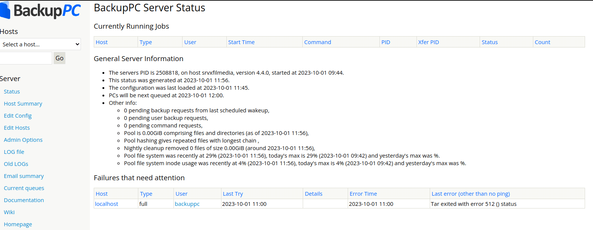Click the Go button
Image resolution: width=593 pixels, height=230 pixels.
pos(59,58)
